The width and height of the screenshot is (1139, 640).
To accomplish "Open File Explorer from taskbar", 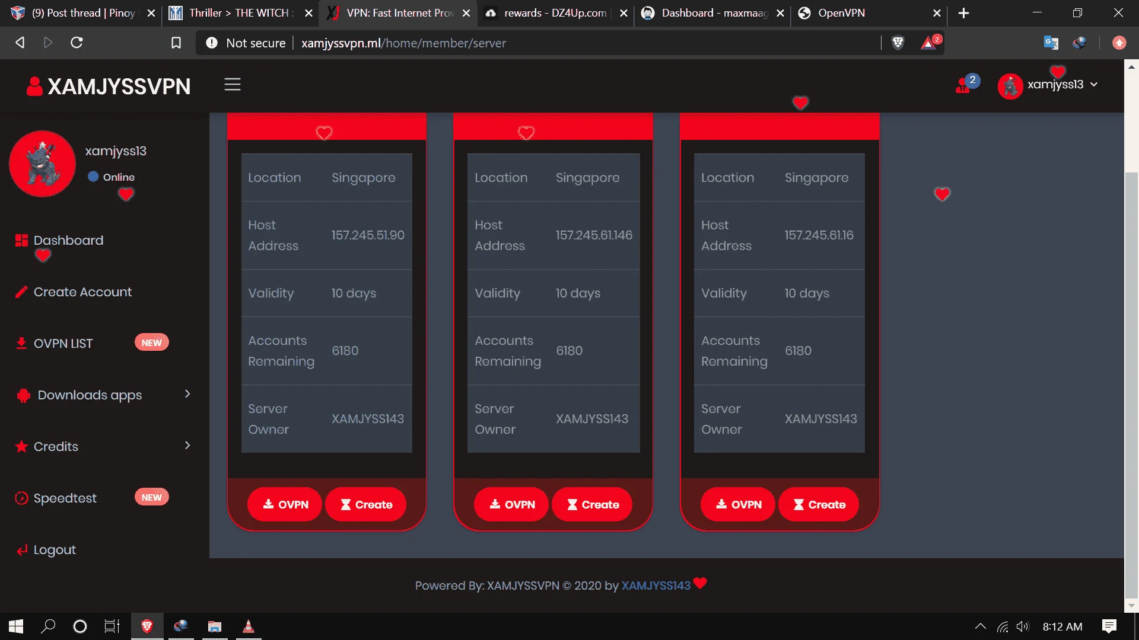I will coord(215,626).
